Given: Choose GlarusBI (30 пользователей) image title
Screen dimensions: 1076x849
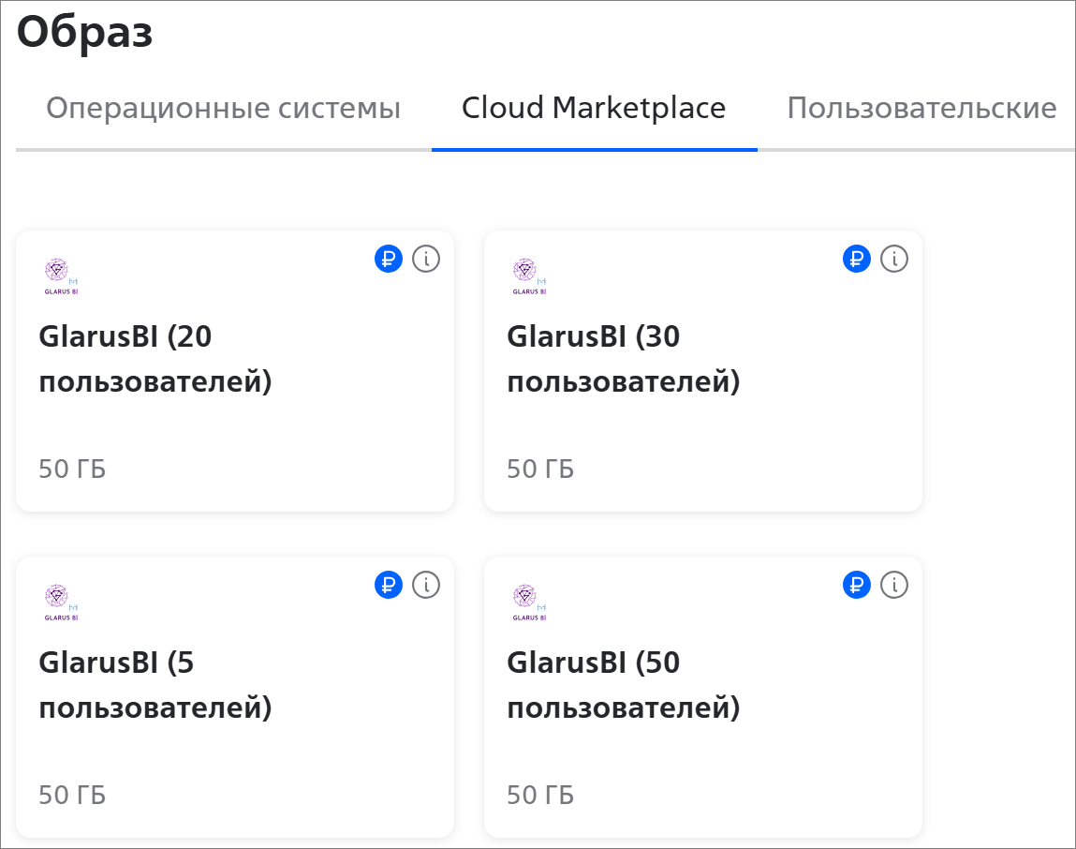Looking at the screenshot, I should pos(623,359).
